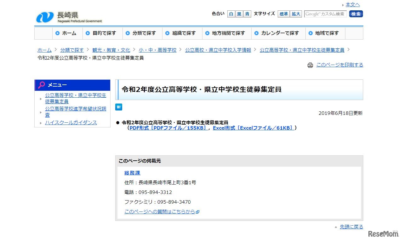403x241 pixels.
Task: Click inside the Google custom search field
Action: pos(325,14)
